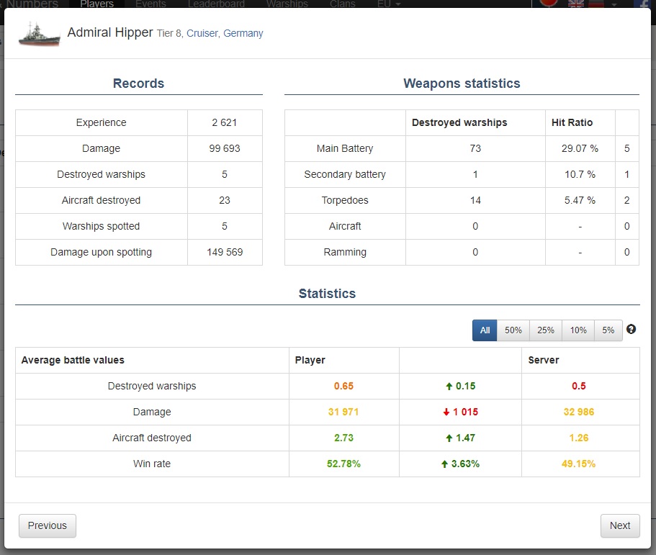The height and width of the screenshot is (555, 656).
Task: Open the Warships menu item
Action: tap(287, 4)
